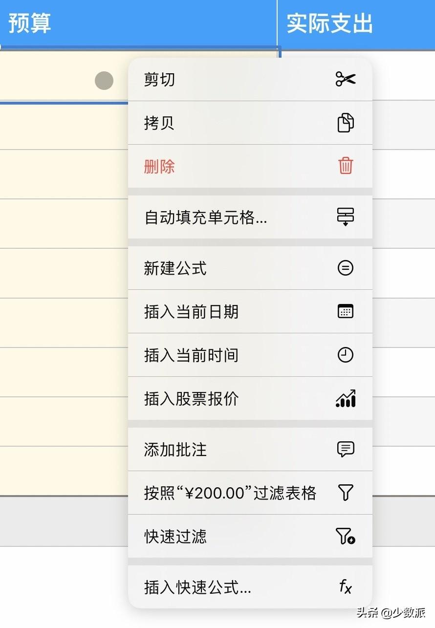
Task: Click the scissors icon beside 剪切
Action: [x=346, y=79]
